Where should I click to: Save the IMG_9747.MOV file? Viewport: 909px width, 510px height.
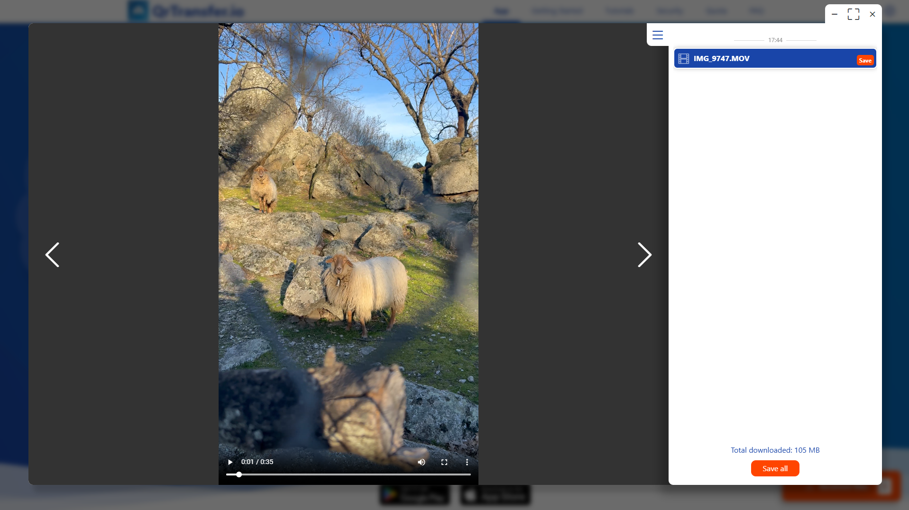coord(865,60)
